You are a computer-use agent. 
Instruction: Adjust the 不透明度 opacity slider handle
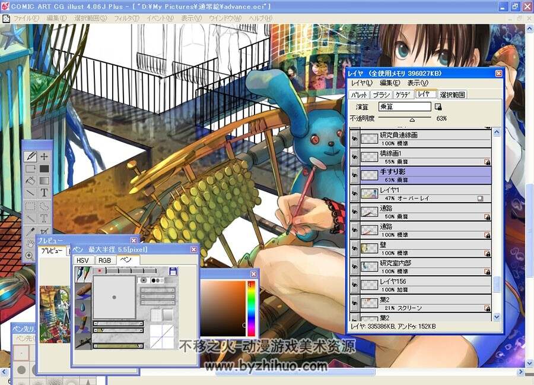pyautogui.click(x=412, y=119)
